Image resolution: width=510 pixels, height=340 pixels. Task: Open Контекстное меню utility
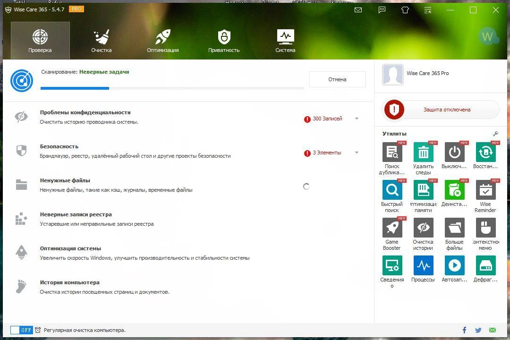485,228
